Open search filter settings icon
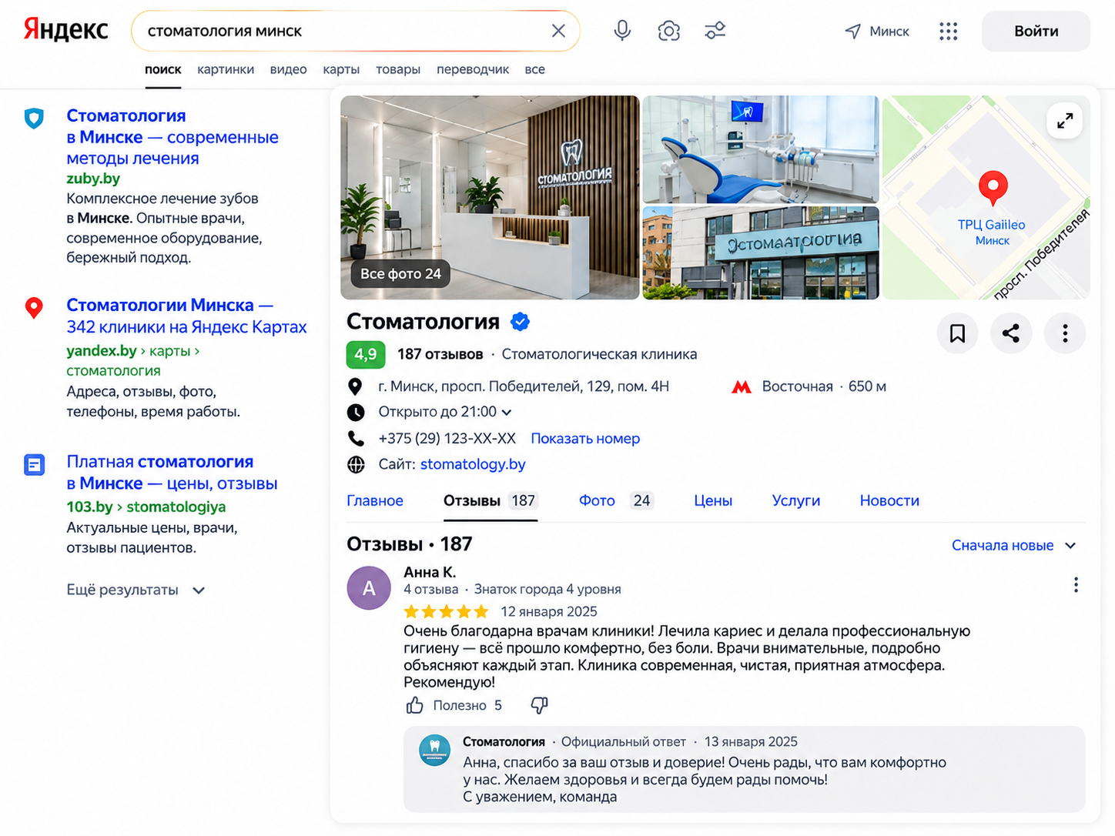1115x836 pixels. [715, 31]
